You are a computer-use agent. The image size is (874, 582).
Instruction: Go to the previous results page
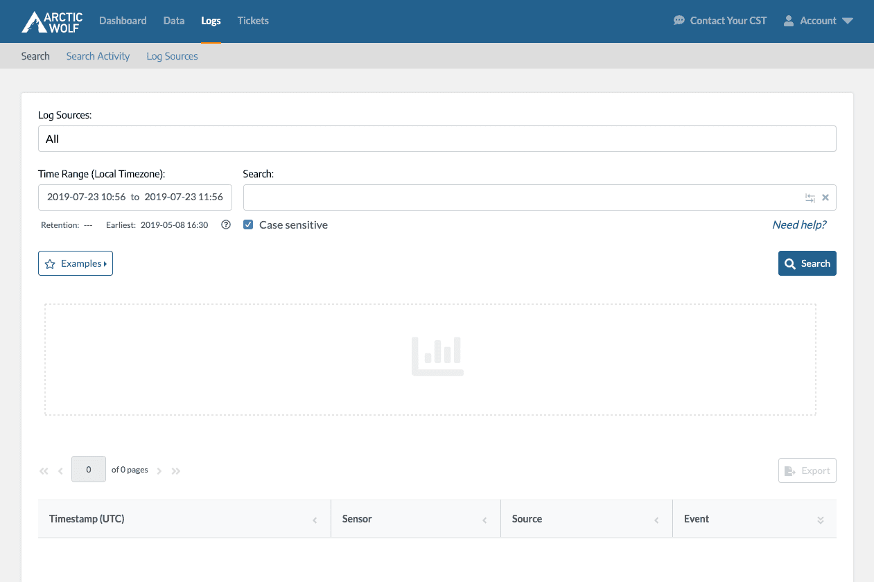pyautogui.click(x=60, y=471)
